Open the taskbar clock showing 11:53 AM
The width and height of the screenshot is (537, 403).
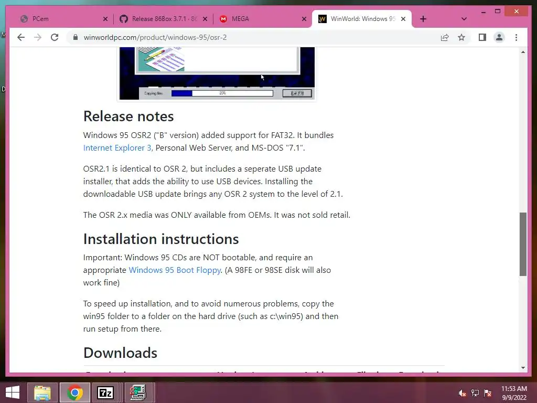[514, 393]
